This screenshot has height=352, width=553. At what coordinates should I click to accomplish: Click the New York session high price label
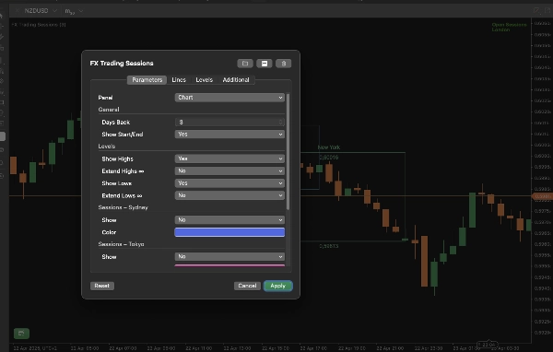point(329,158)
